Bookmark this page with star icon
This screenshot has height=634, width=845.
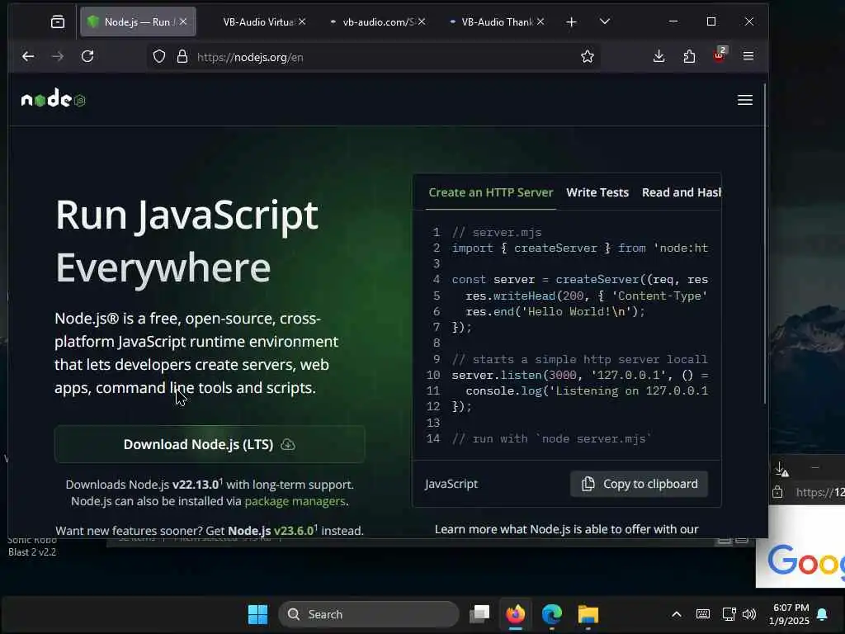(x=588, y=56)
